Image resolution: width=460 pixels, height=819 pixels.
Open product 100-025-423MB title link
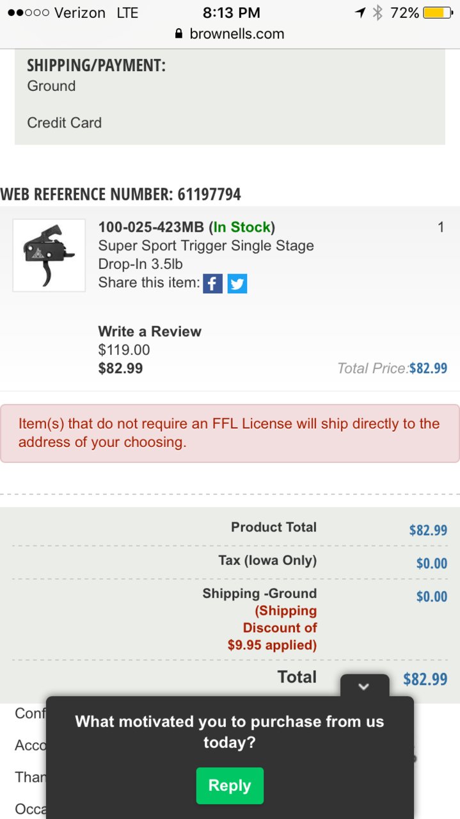(151, 227)
